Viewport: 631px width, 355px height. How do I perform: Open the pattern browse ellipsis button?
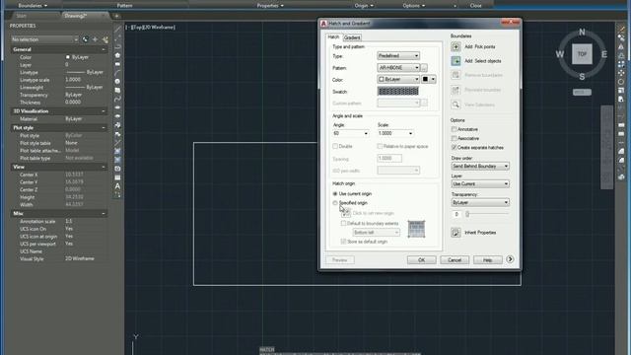coord(424,68)
